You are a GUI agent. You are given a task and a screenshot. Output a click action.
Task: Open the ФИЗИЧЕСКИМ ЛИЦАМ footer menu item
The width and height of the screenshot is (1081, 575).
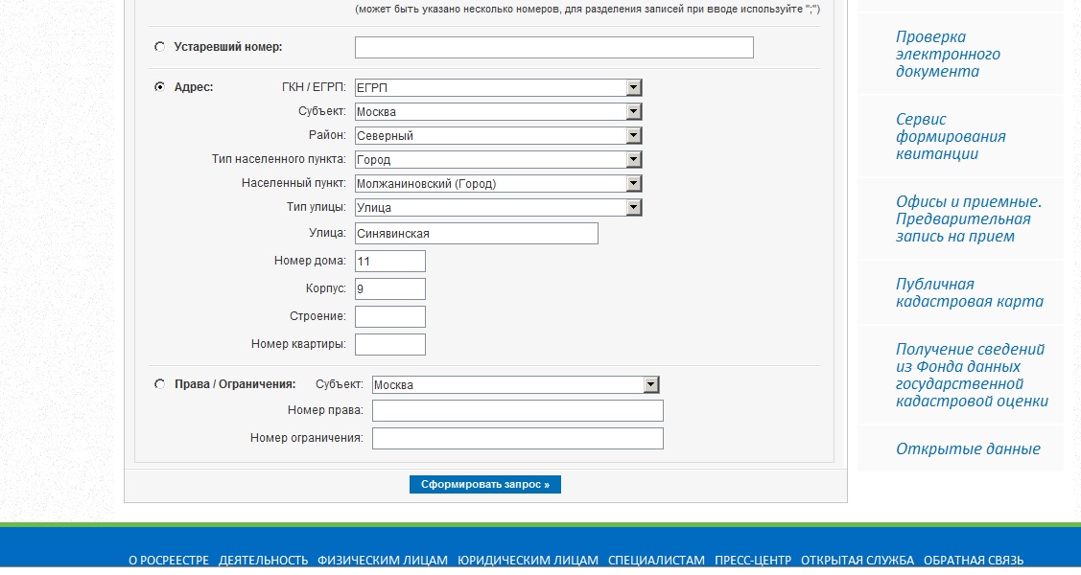click(383, 561)
